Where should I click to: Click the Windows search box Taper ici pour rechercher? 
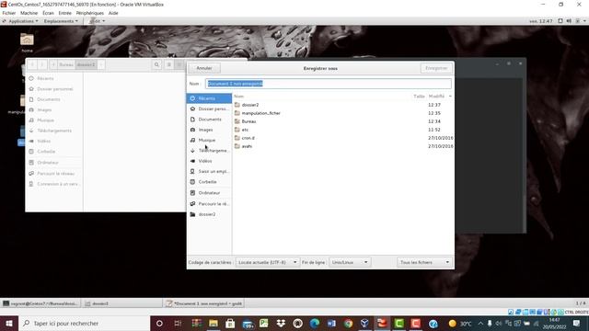click(84, 323)
